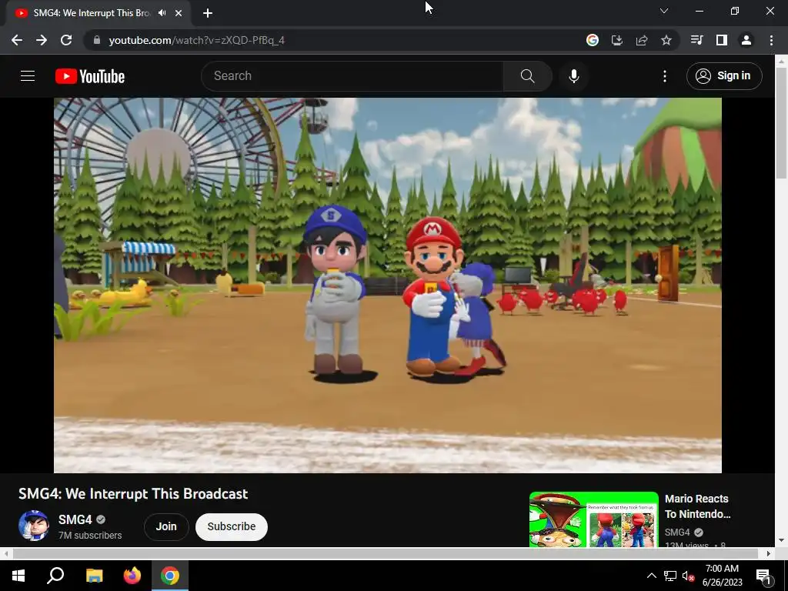Click the address bar URL
Viewport: 788px width, 591px height.
pos(196,40)
